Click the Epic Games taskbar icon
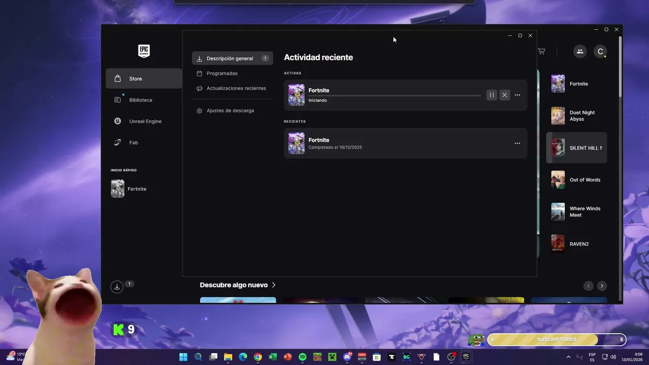 pos(466,357)
